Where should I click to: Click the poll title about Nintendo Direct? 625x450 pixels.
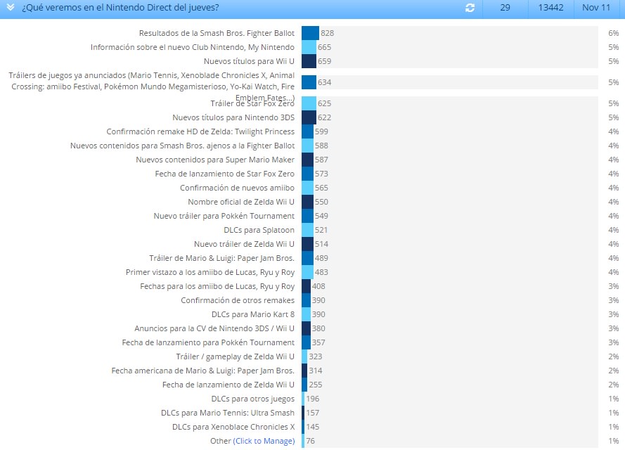click(120, 8)
